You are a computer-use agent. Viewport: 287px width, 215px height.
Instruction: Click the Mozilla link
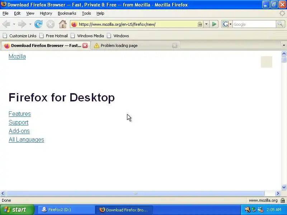pyautogui.click(x=17, y=57)
